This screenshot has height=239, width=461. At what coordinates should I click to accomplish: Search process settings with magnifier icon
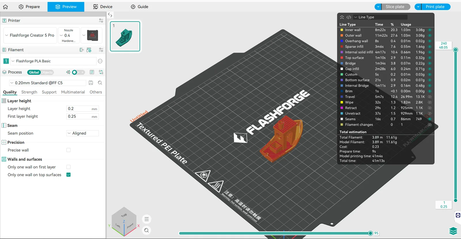pyautogui.click(x=100, y=83)
